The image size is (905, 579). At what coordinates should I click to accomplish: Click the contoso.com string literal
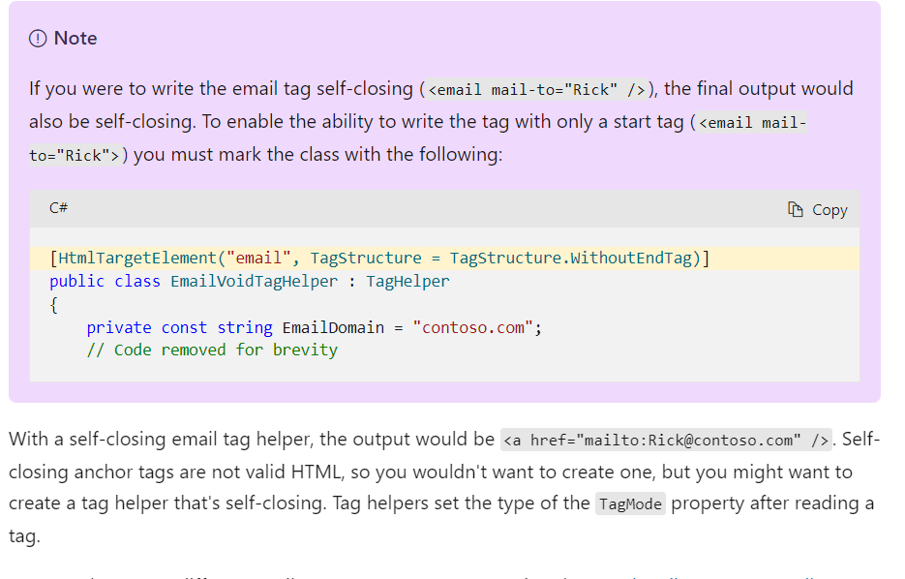click(476, 327)
